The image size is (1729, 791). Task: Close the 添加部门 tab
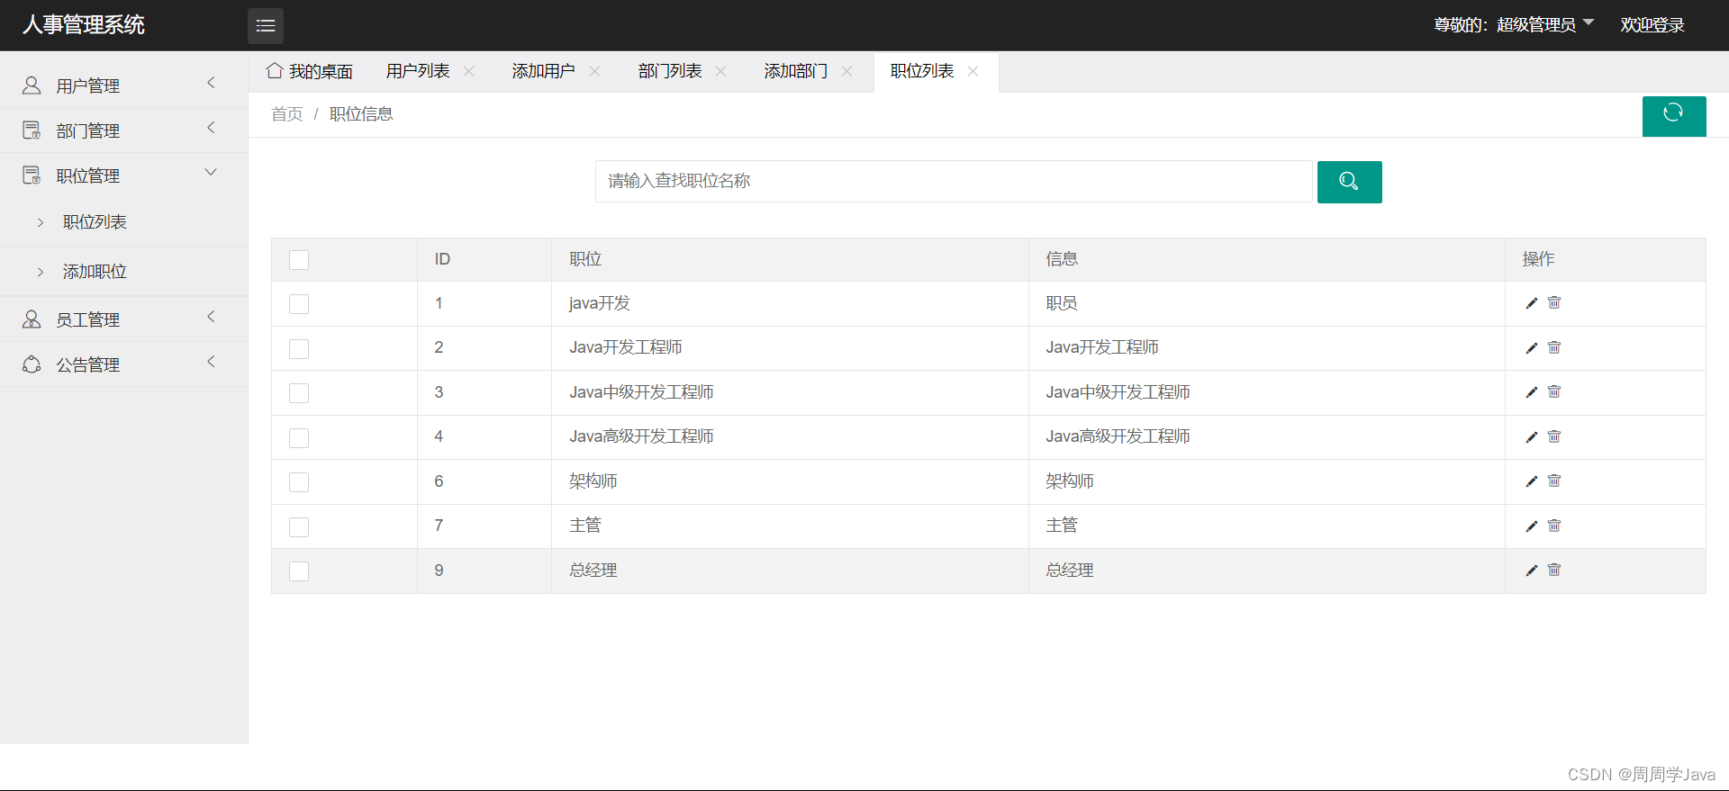tap(847, 71)
